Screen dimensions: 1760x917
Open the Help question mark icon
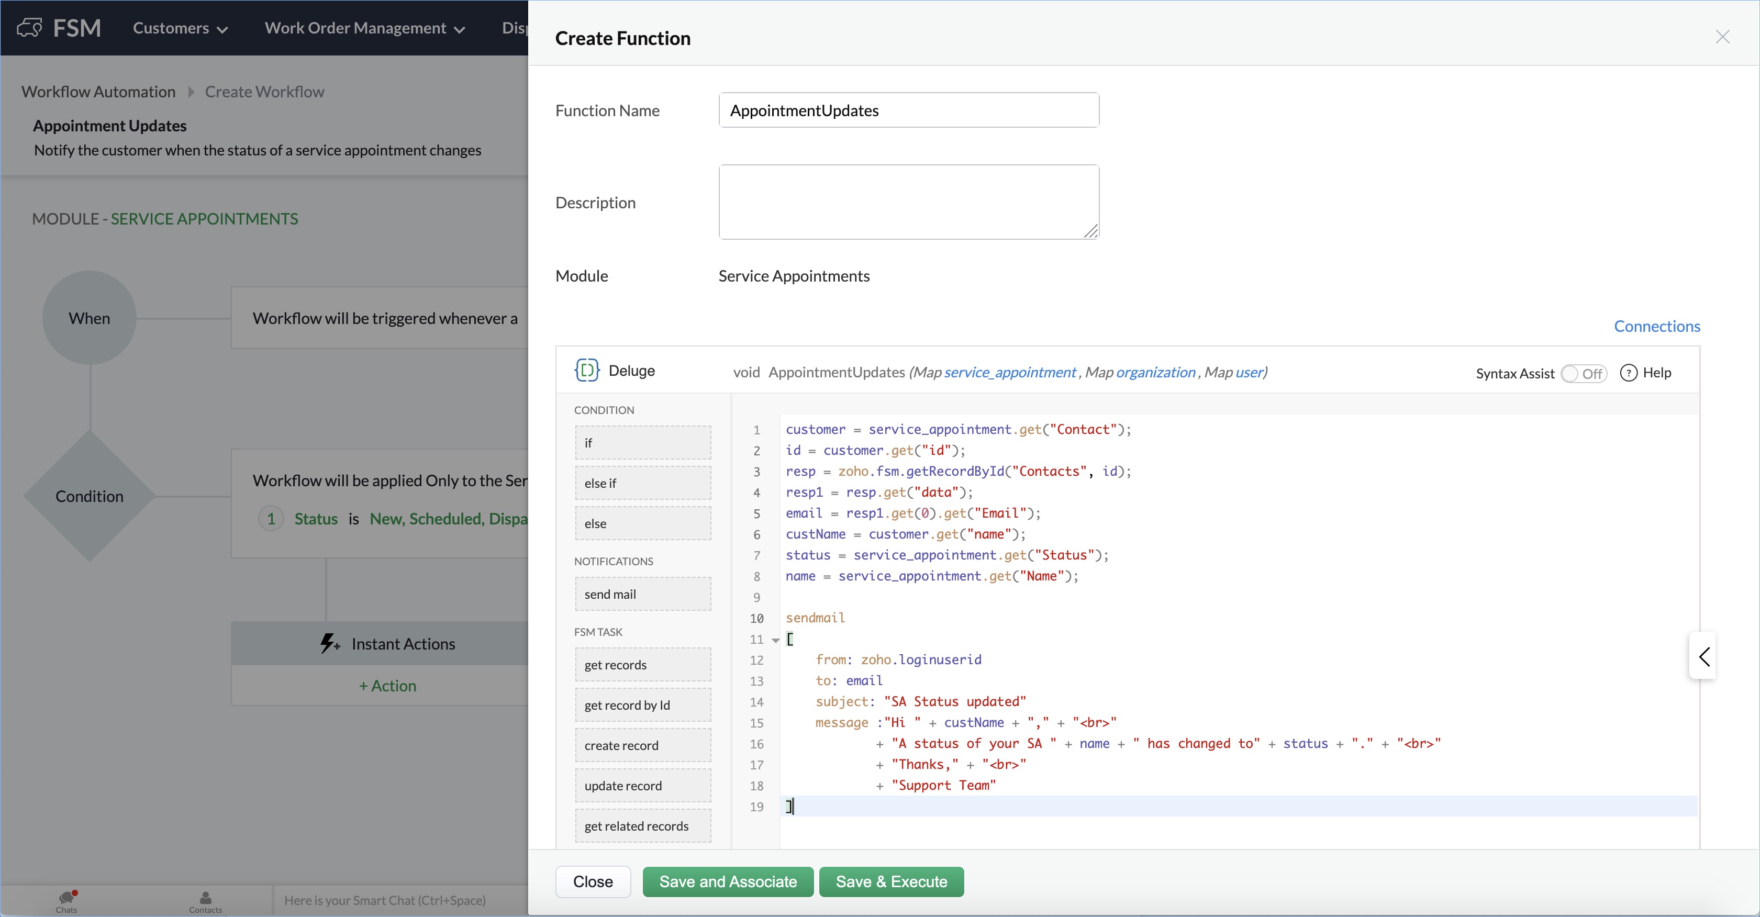[1628, 373]
